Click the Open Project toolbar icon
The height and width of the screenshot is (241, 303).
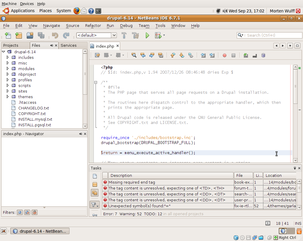pyautogui.click(x=30, y=35)
